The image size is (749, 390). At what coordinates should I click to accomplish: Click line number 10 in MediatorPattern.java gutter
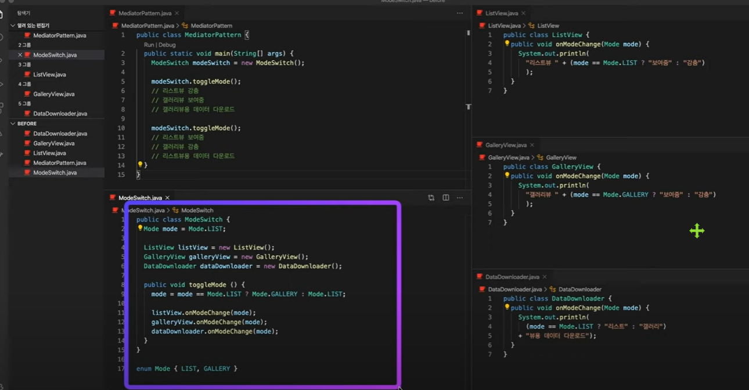[121, 128]
